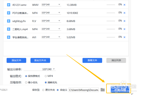Viewport: 145px width, 96px height.
Task: Click the progress bar of sdgfdryg.flv
Action: pos(111,21)
